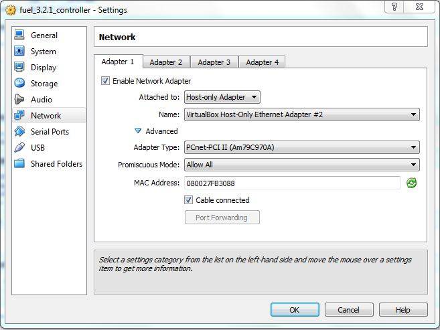Open the Promiscuous Mode dropdown
Viewport: 440px width, 330px height.
(x=301, y=165)
